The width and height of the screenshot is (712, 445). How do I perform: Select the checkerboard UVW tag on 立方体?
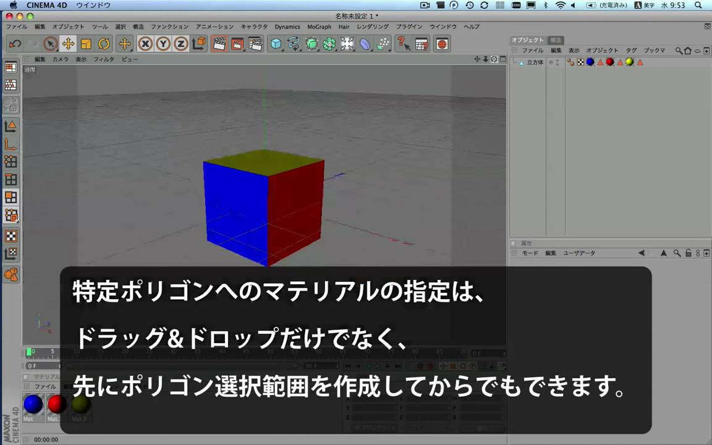580,62
